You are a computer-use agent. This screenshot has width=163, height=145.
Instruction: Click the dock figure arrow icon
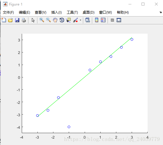click(x=160, y=12)
